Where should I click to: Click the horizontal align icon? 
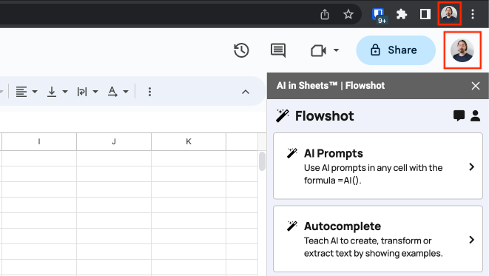click(x=21, y=92)
